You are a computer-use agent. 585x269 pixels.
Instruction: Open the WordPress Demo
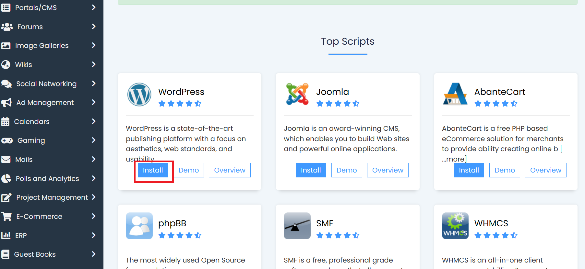pyautogui.click(x=189, y=170)
